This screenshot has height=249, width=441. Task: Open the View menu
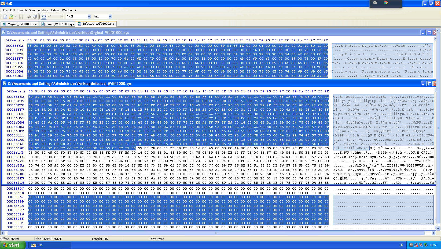click(32, 10)
